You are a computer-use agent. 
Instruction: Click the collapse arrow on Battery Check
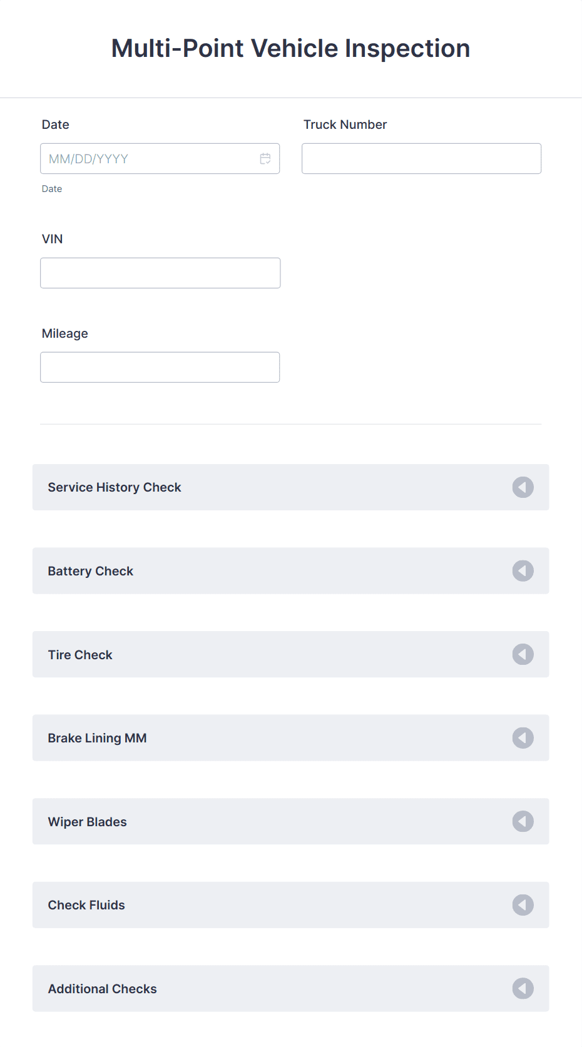(523, 570)
